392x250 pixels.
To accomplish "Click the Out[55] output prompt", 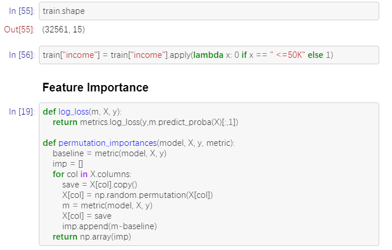I will (x=19, y=30).
